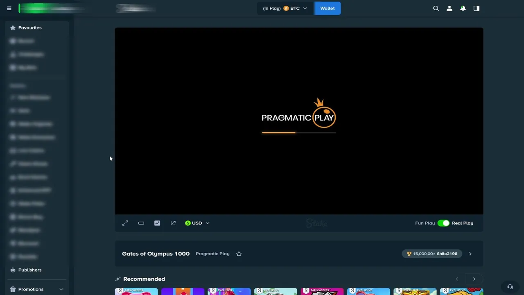The image size is (524, 295).
Task: Pop out game window icon
Action: (x=173, y=223)
